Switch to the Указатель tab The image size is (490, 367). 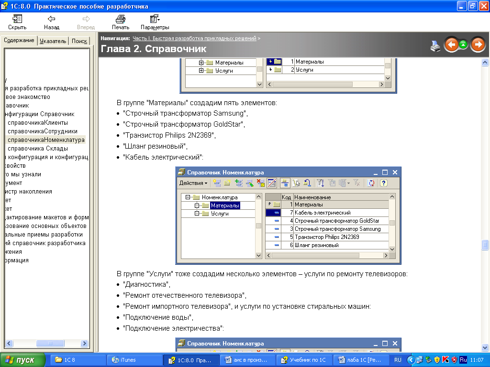(x=53, y=41)
